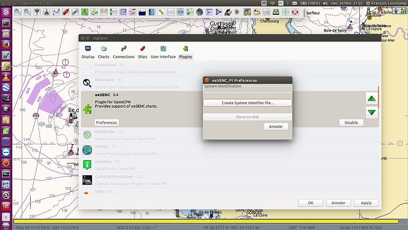The image size is (408, 230).
Task: Click the colored circles plugin toolbar icon
Action: coord(190,12)
